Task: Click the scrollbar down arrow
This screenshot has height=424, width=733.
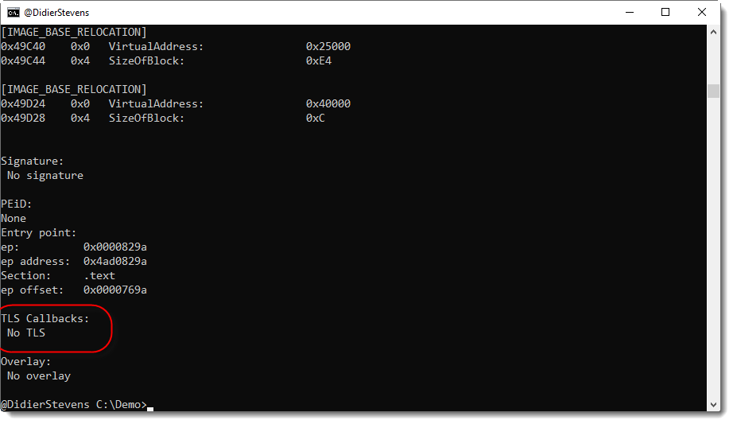Action: pyautogui.click(x=713, y=405)
